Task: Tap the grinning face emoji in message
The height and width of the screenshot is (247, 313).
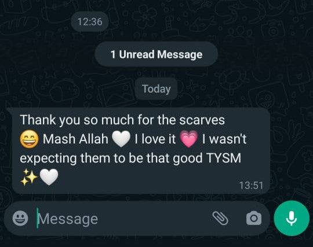Action: coord(30,139)
